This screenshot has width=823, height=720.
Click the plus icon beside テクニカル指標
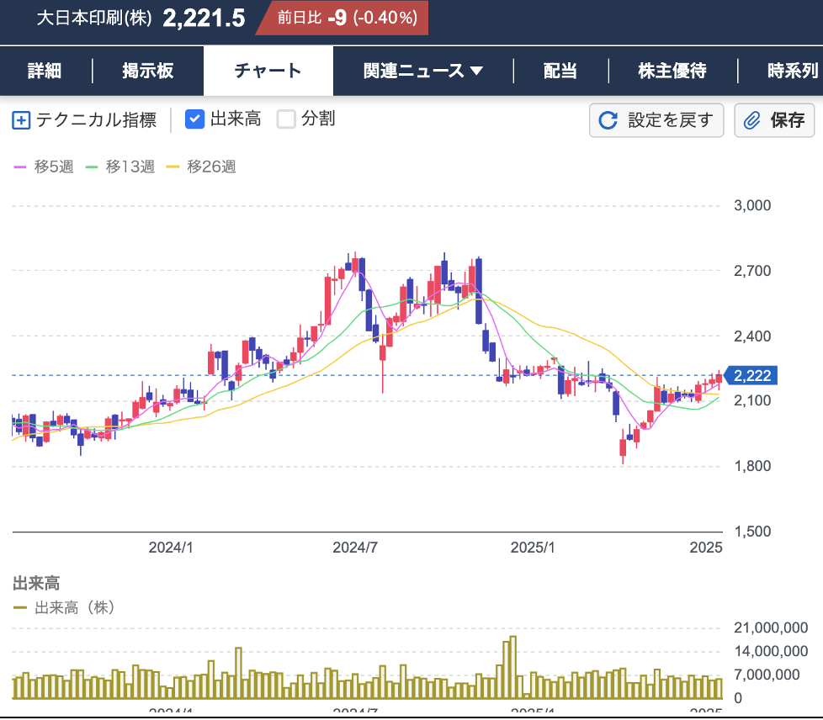point(21,120)
